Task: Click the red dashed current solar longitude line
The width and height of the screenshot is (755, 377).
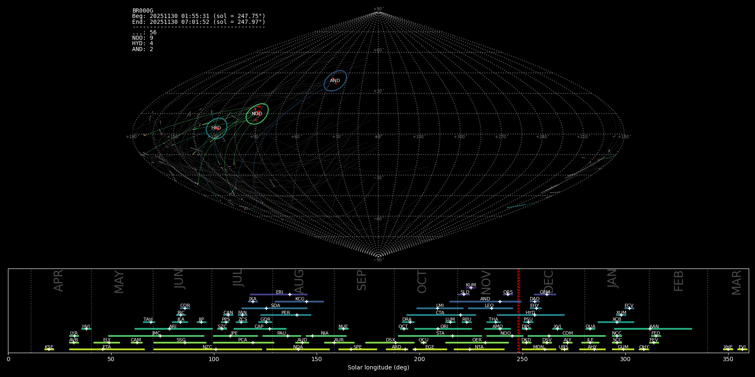Action: pyautogui.click(x=518, y=310)
